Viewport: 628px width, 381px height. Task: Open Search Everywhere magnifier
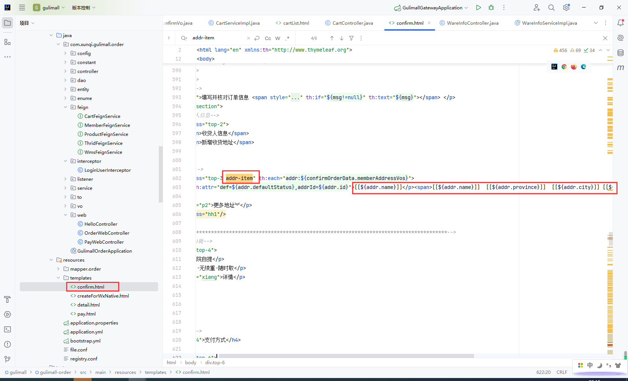point(551,7)
